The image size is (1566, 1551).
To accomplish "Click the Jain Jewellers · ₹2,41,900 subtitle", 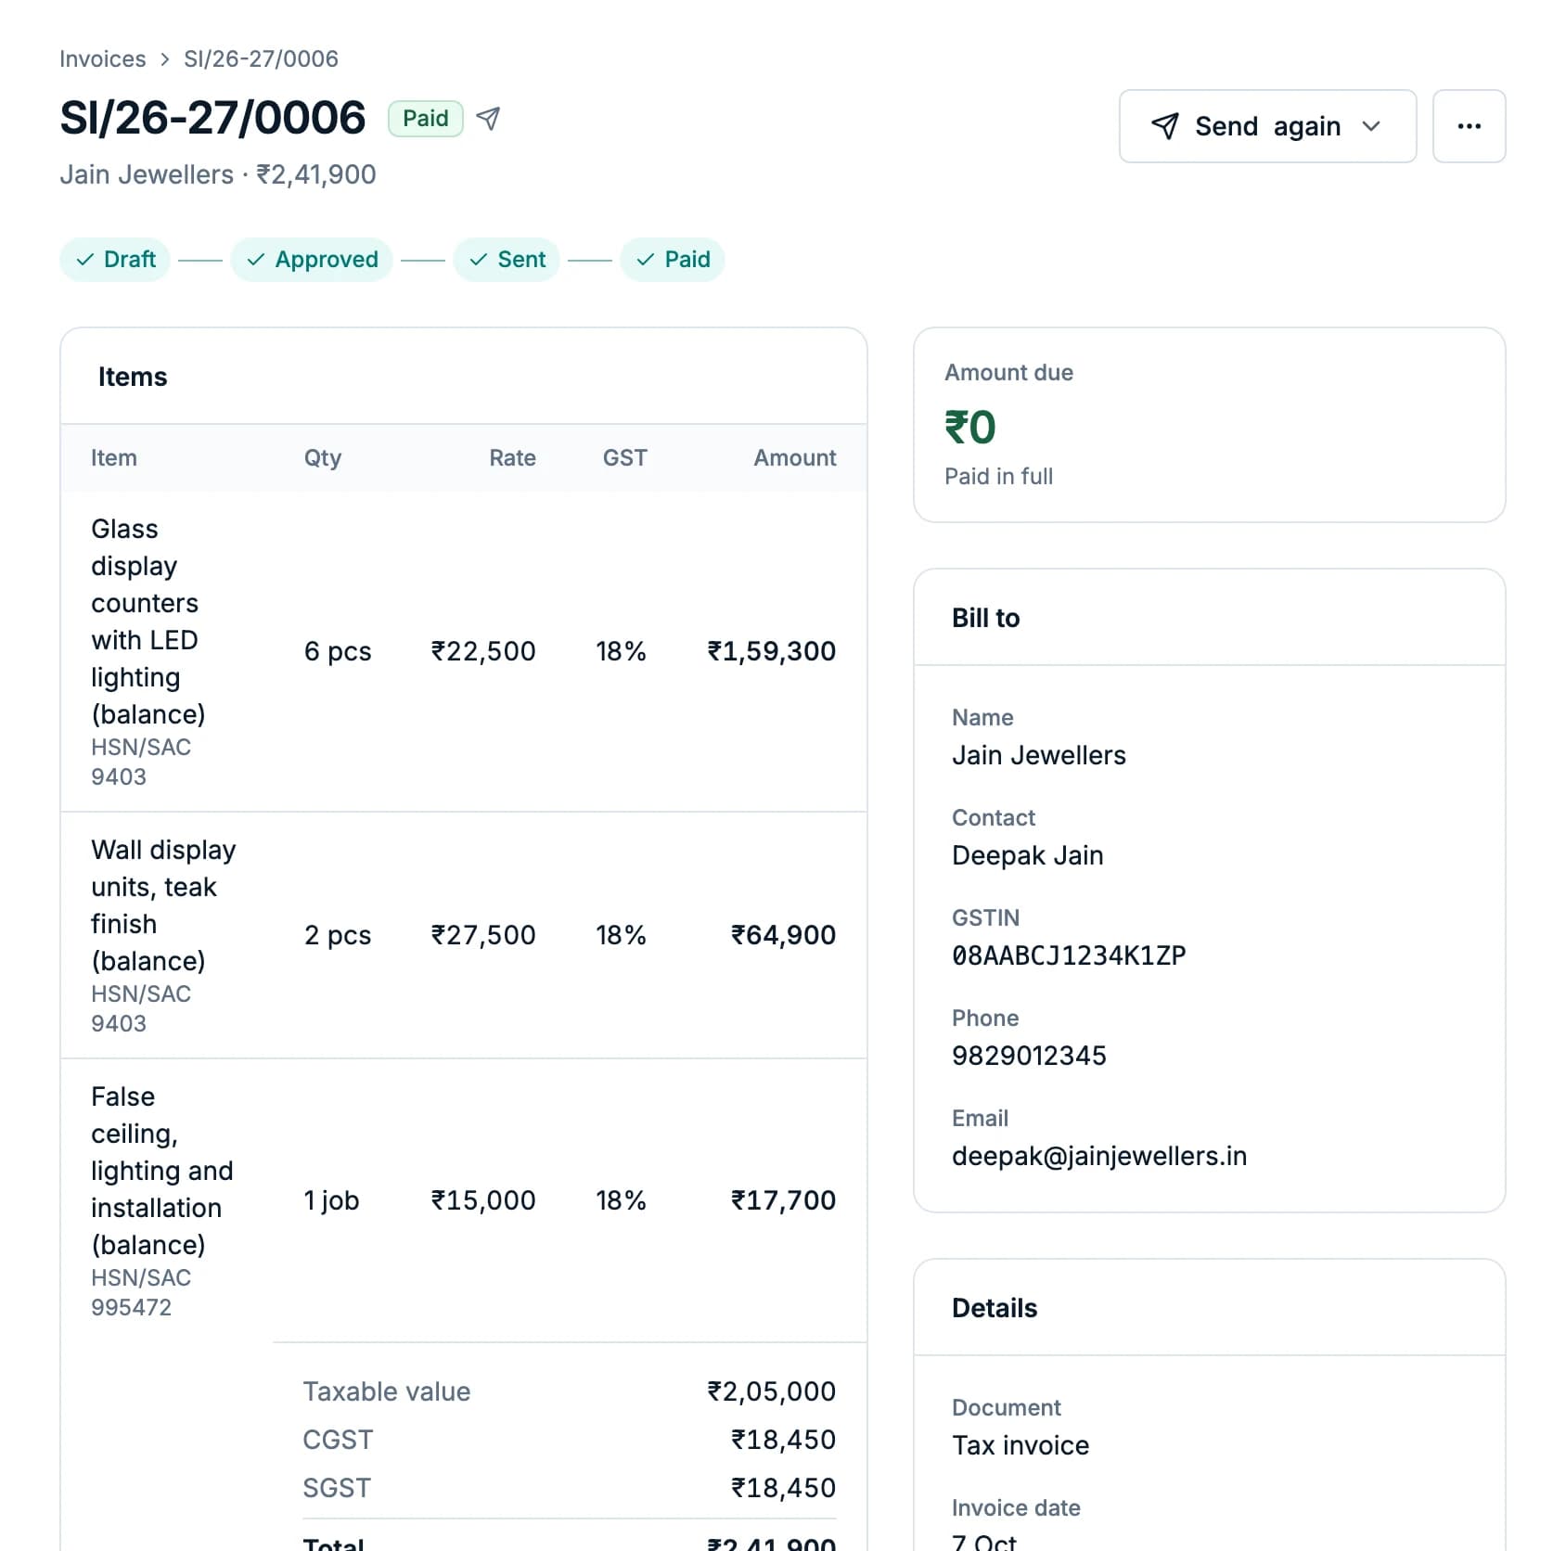I will 218,174.
